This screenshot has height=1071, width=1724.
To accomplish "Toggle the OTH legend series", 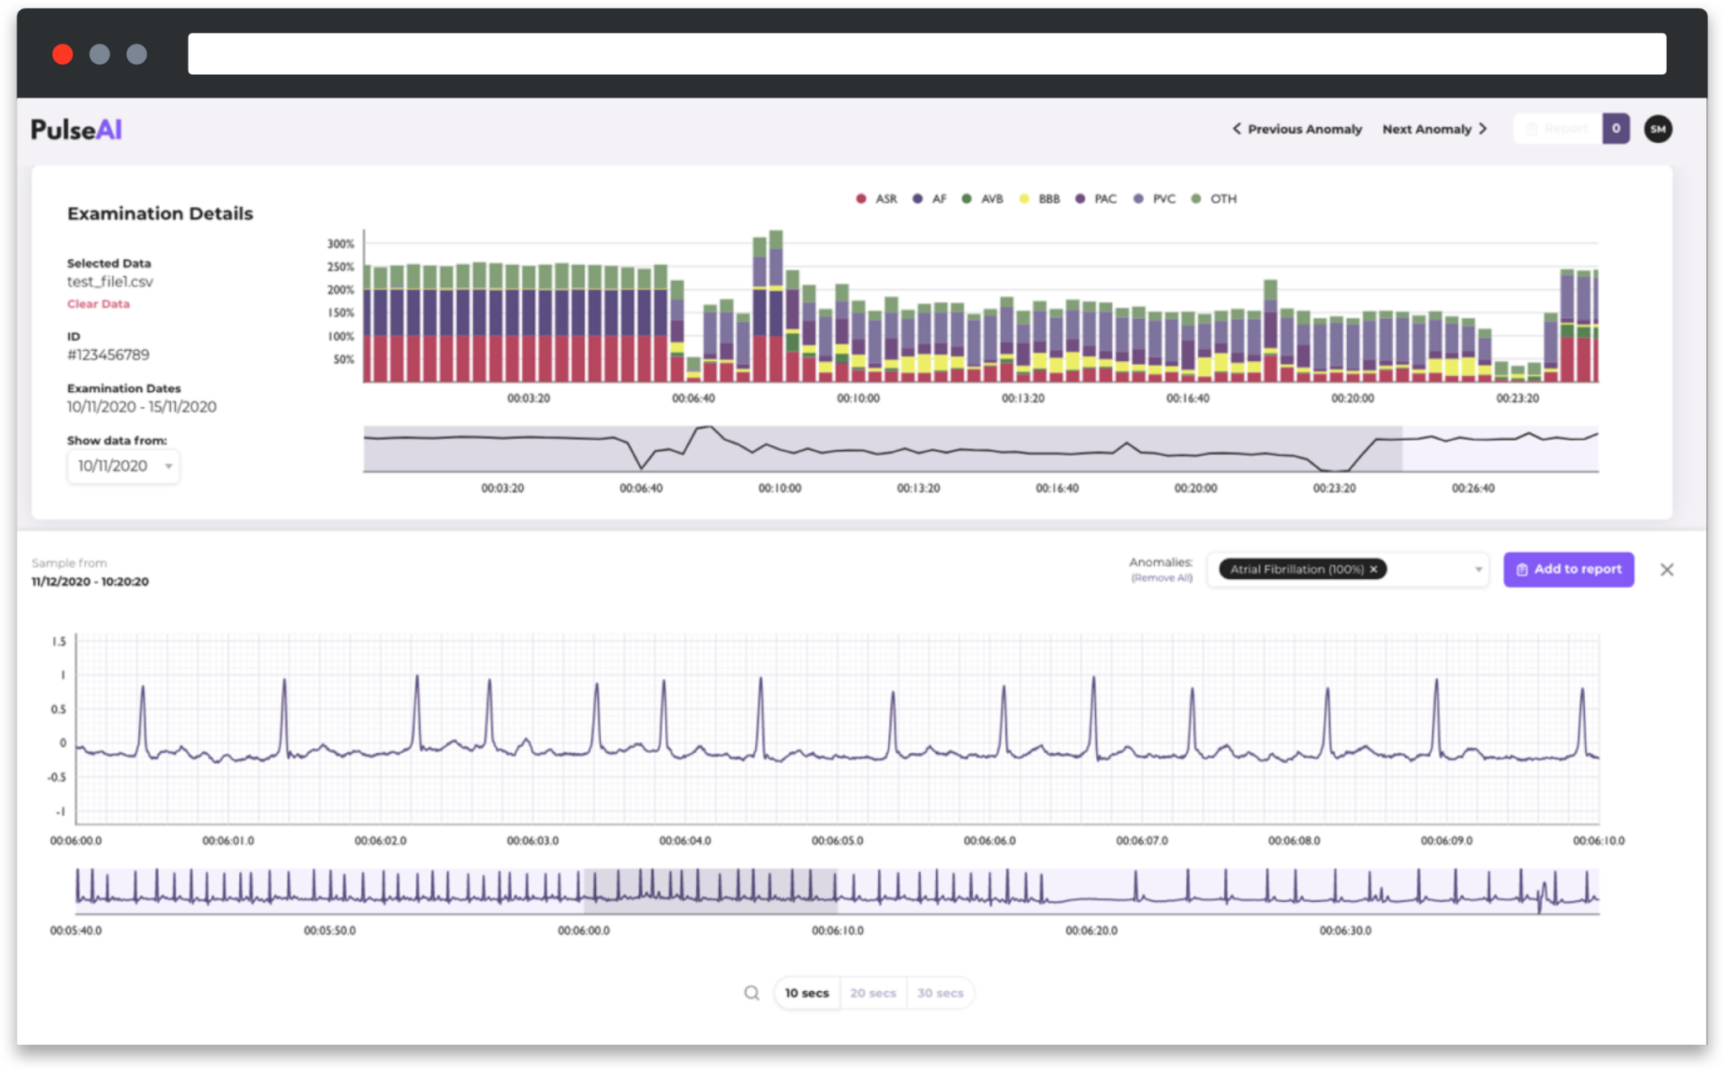I will point(1214,199).
